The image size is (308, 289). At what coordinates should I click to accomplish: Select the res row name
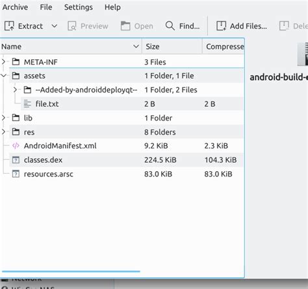click(29, 132)
